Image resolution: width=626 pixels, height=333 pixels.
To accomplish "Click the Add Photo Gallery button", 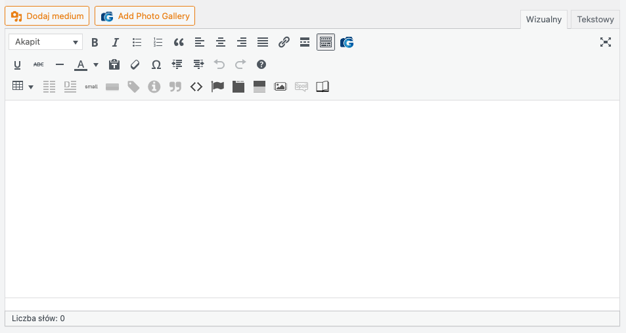I will [x=145, y=16].
